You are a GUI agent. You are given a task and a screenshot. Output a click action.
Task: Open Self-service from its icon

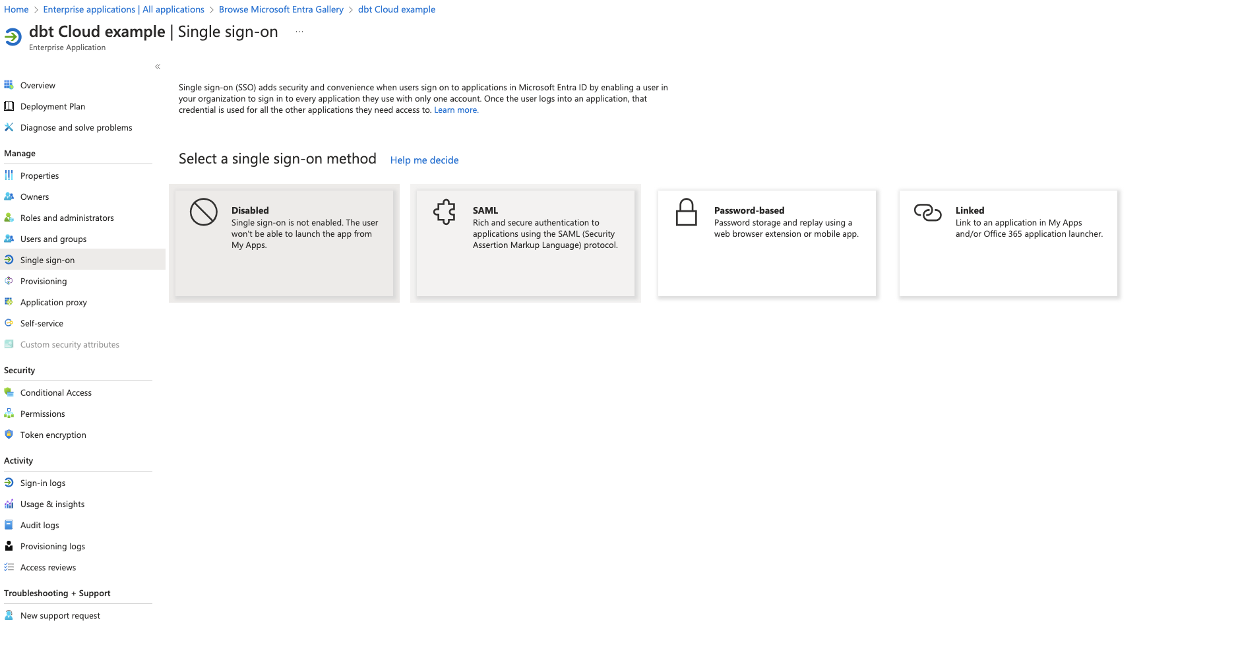pyautogui.click(x=9, y=323)
